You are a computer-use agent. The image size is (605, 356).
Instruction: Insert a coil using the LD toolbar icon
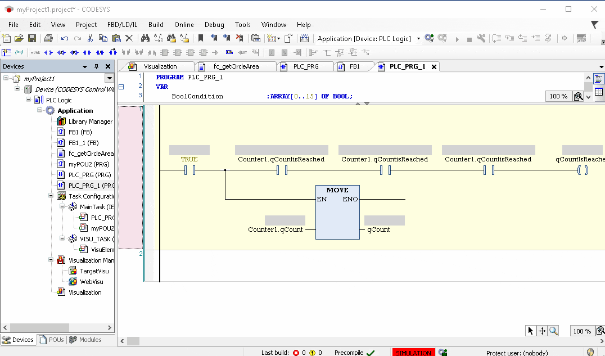(x=47, y=52)
